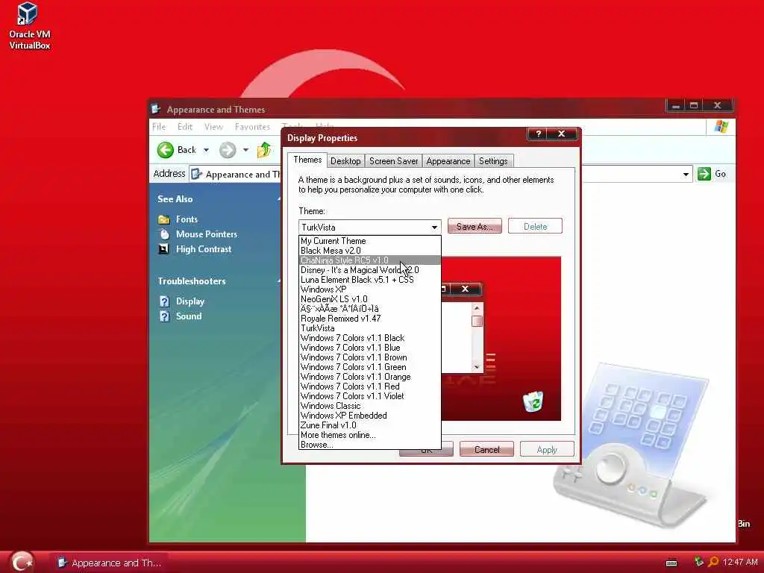Select Windows 7 Colors v1.1 Brown
Screen dimensions: 764x573
pos(370,357)
